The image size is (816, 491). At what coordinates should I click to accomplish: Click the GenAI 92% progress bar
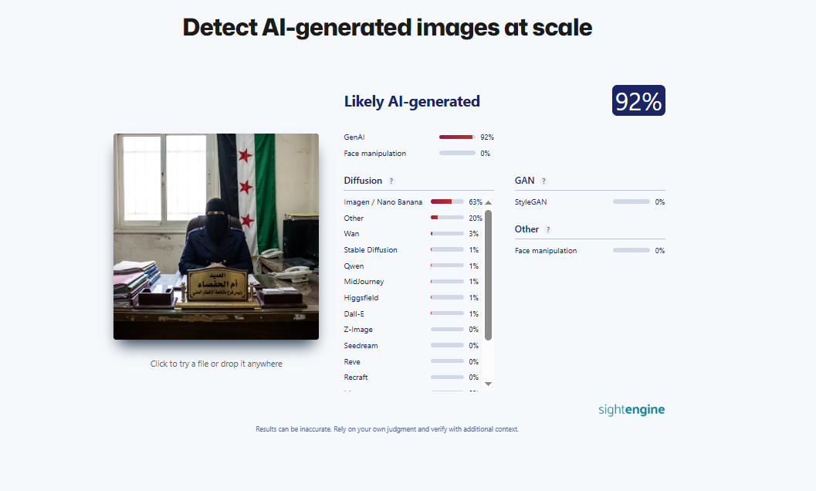pyautogui.click(x=457, y=137)
